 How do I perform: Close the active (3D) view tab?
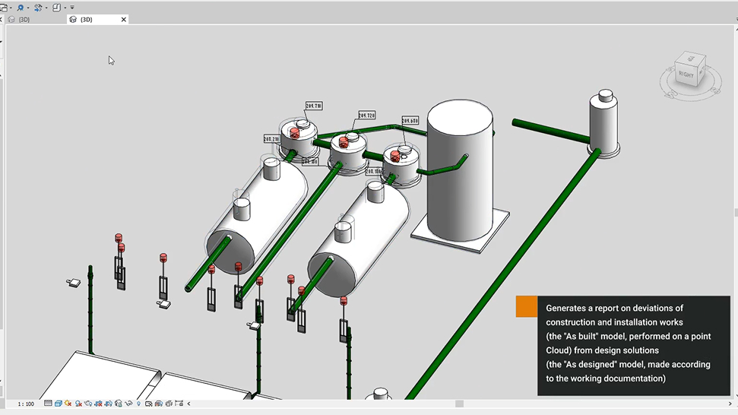tap(124, 20)
